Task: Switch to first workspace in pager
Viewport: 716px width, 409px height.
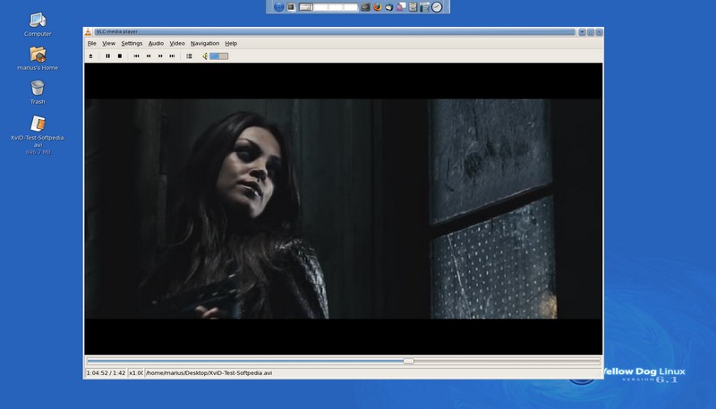Action: coord(306,7)
